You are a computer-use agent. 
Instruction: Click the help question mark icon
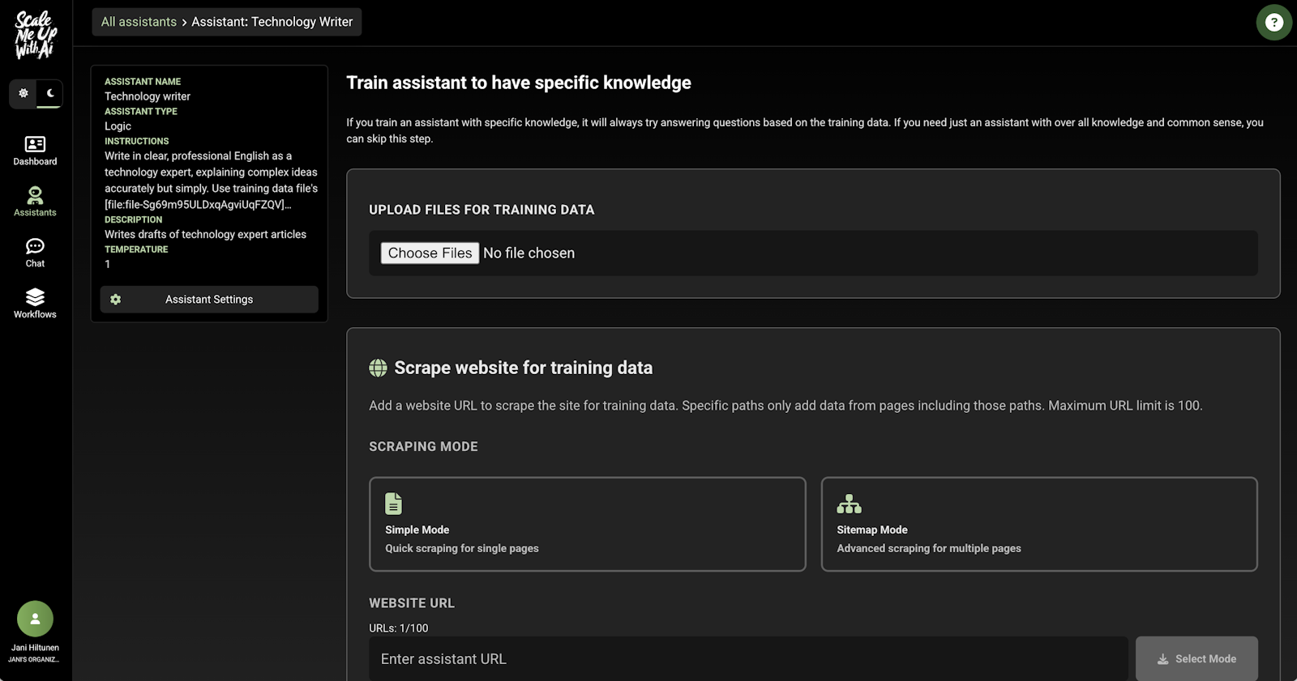click(x=1273, y=23)
